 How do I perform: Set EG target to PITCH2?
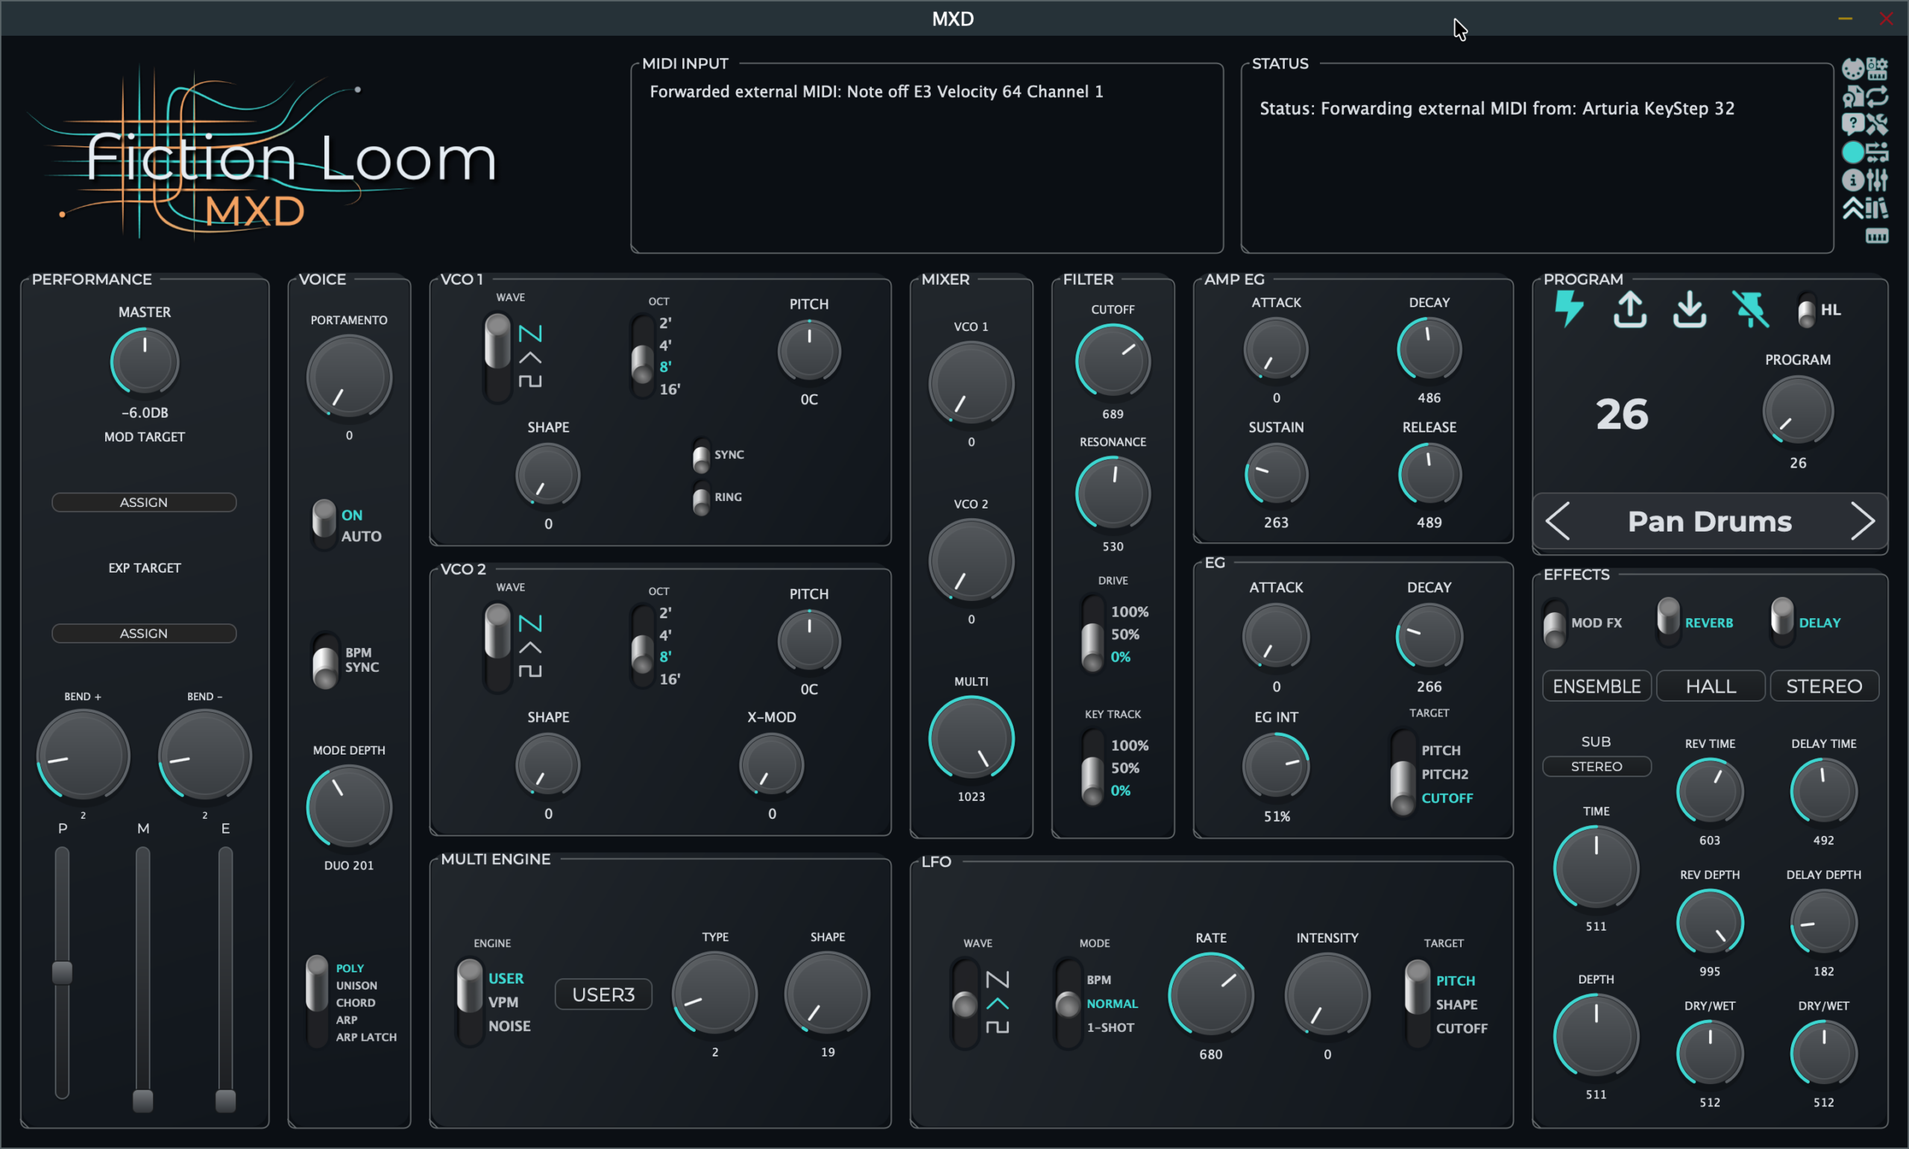point(1444,774)
